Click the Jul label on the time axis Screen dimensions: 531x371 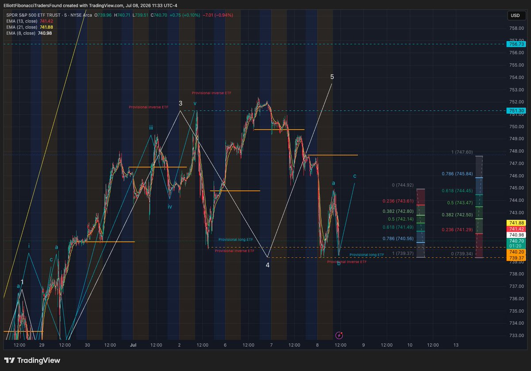point(133,345)
